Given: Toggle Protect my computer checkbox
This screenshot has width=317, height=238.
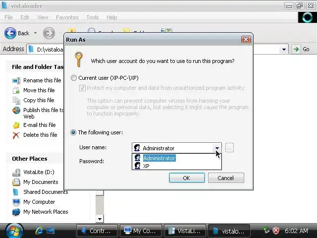Looking at the screenshot, I should (82, 88).
